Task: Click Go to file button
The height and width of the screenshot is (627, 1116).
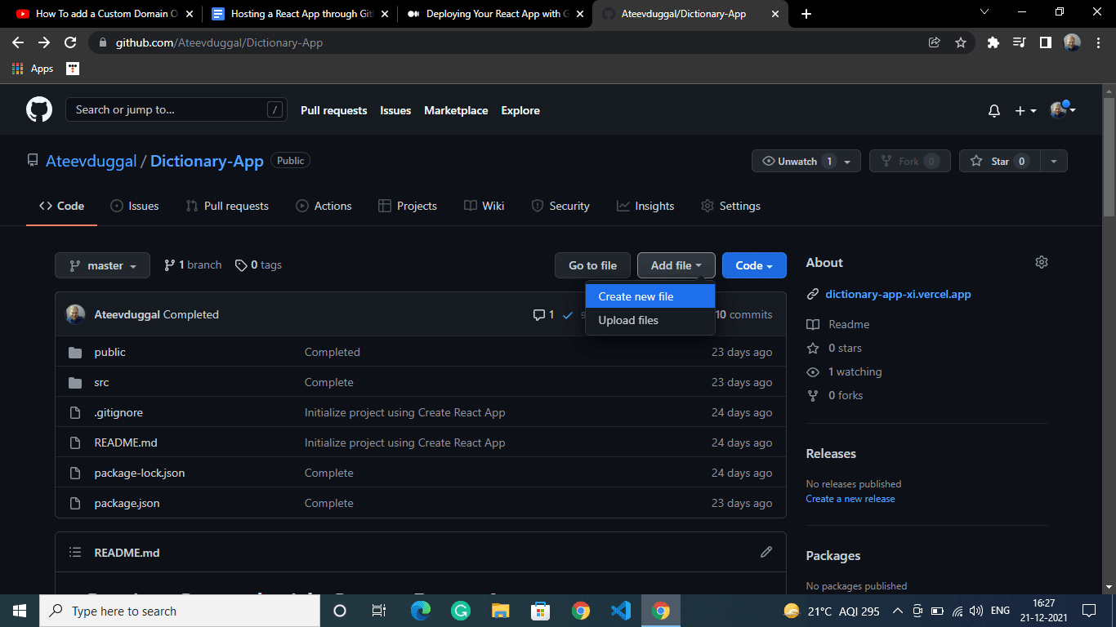Action: (593, 265)
